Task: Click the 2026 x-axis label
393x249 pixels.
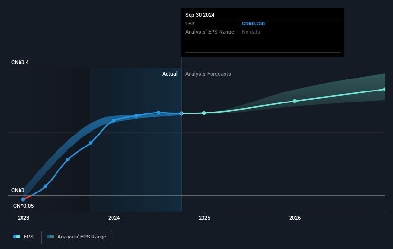Action: tap(295, 218)
